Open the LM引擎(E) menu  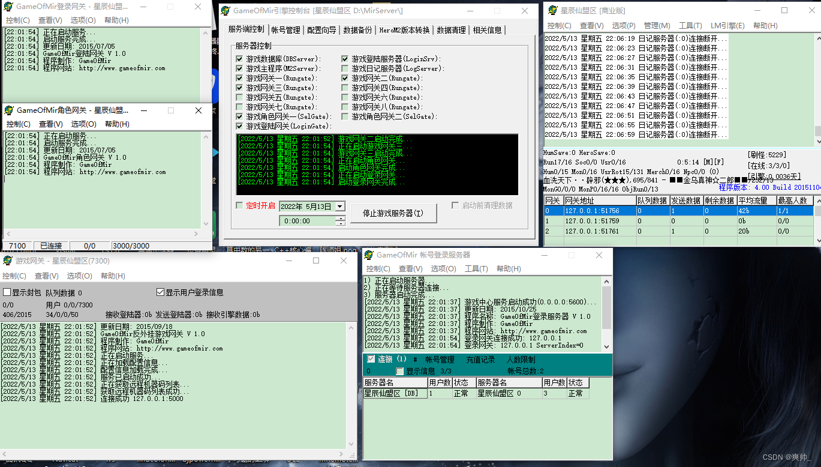[727, 25]
